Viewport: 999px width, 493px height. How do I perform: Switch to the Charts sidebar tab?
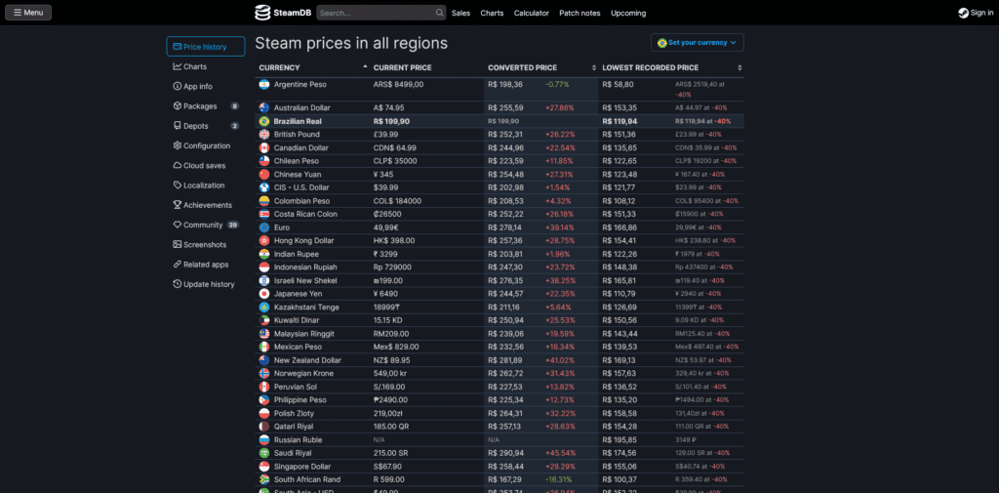pos(194,66)
